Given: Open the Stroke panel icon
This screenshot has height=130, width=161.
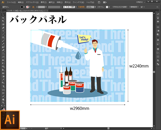Looking at the screenshot, I should (x=158, y=27).
